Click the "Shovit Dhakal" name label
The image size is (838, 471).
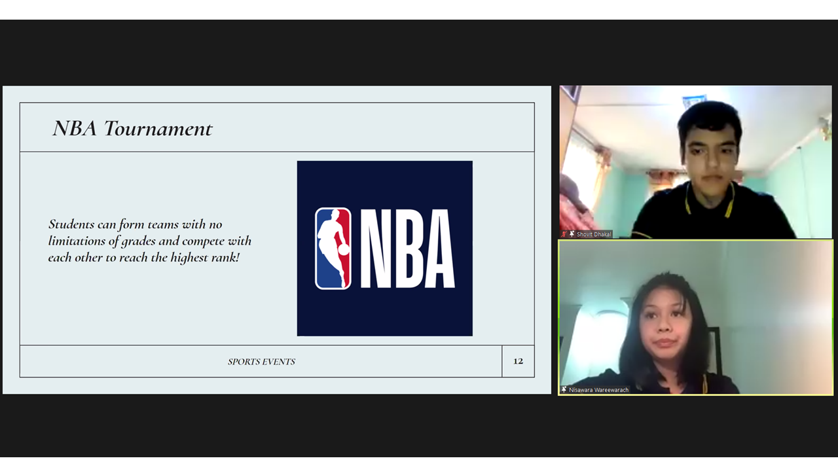tap(594, 234)
